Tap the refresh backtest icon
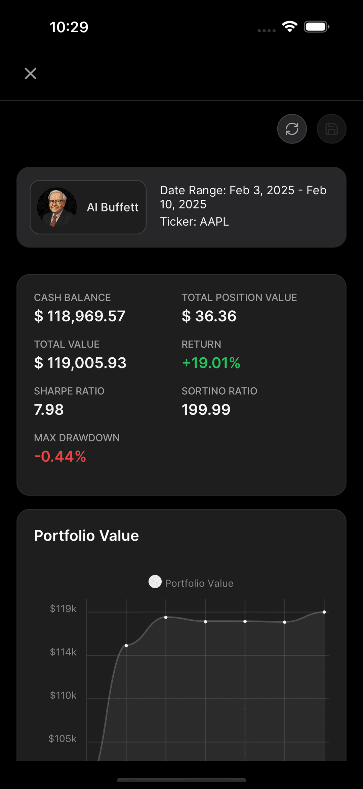 pyautogui.click(x=292, y=129)
